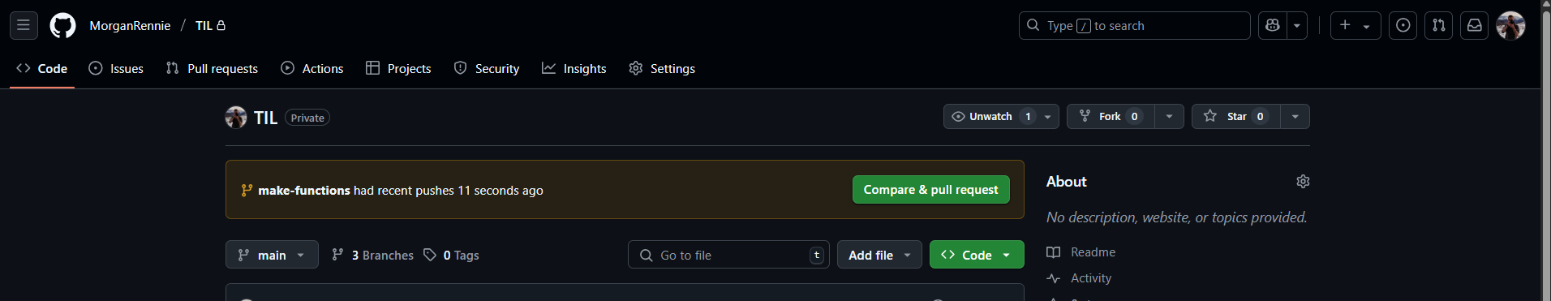This screenshot has height=301, width=1551.
Task: Click Compare & pull request button
Action: [x=930, y=189]
